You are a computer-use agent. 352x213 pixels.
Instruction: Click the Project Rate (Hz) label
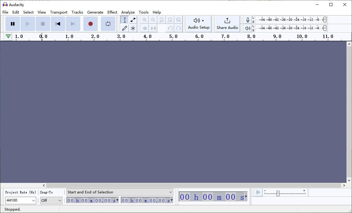click(21, 192)
